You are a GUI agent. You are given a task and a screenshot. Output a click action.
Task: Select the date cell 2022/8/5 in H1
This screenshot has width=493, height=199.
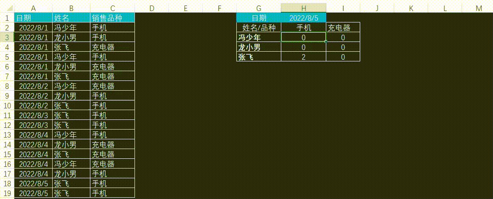[303, 18]
